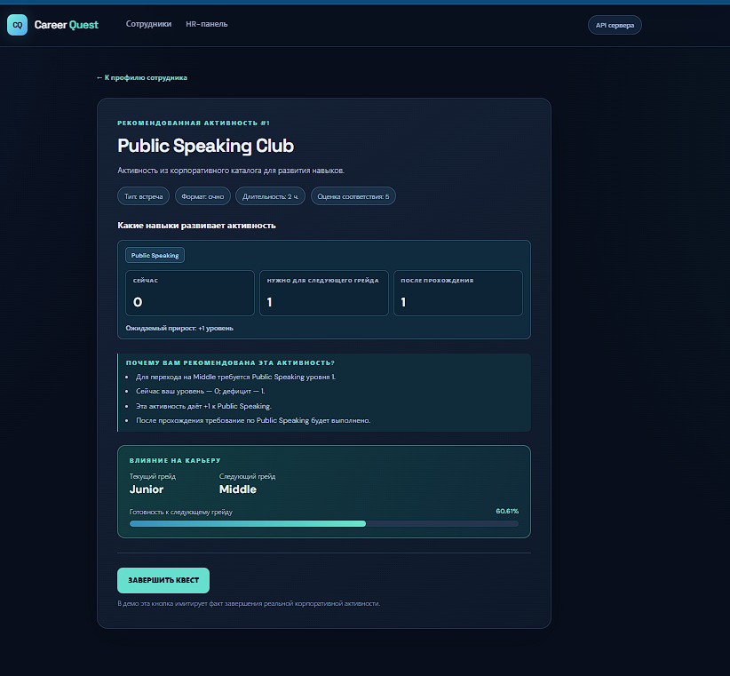Click the Junior current grade label
This screenshot has width=730, height=676.
pyautogui.click(x=147, y=489)
